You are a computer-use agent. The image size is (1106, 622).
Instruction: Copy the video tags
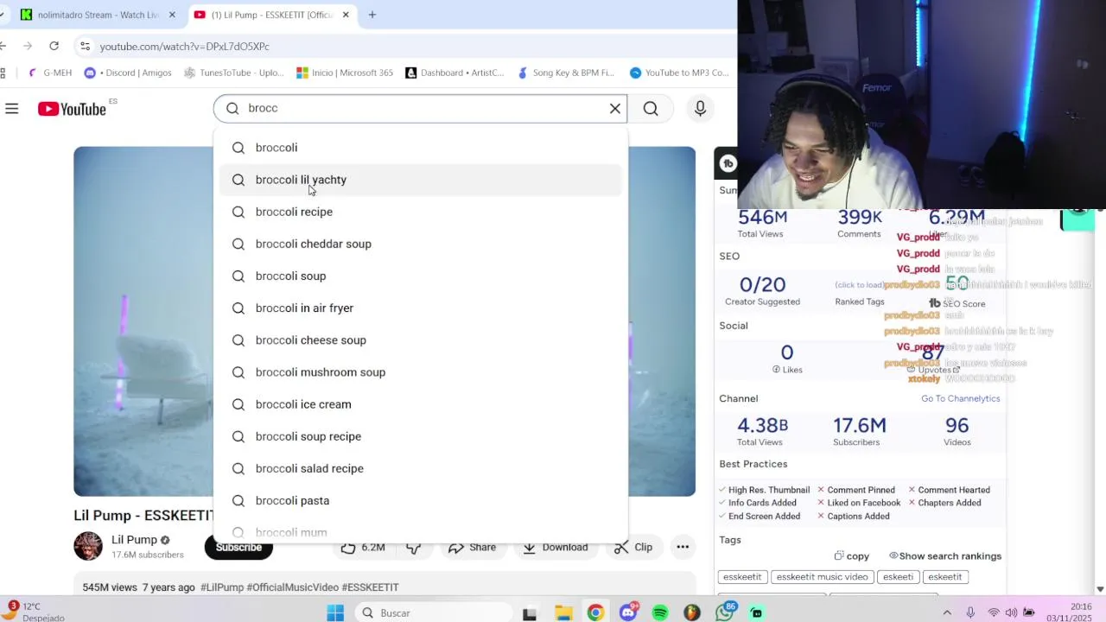click(852, 556)
